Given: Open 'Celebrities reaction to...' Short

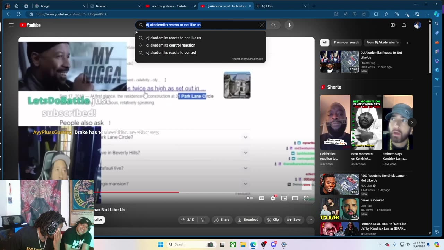Looking at the screenshot, I should 335,123.
